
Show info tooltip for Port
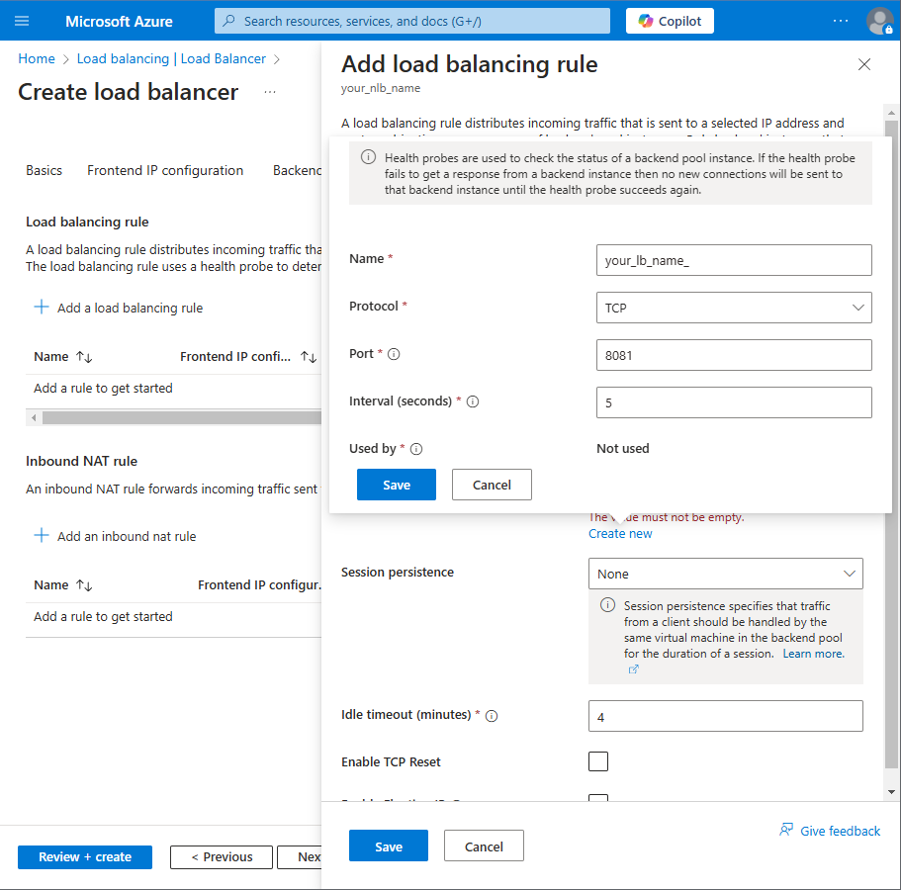click(x=394, y=354)
